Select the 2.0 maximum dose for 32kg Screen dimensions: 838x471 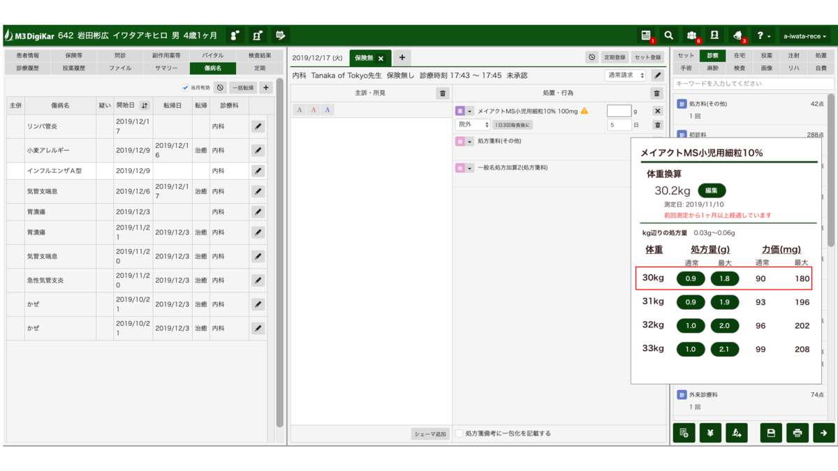[725, 326]
